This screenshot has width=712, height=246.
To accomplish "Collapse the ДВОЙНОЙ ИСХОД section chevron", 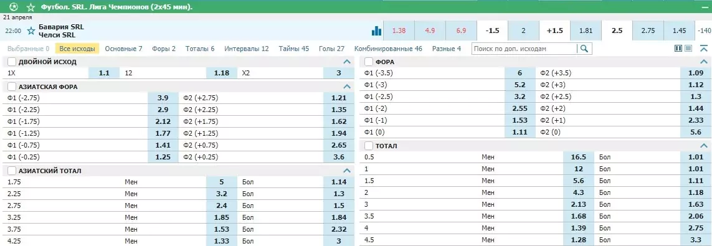I will point(347,62).
